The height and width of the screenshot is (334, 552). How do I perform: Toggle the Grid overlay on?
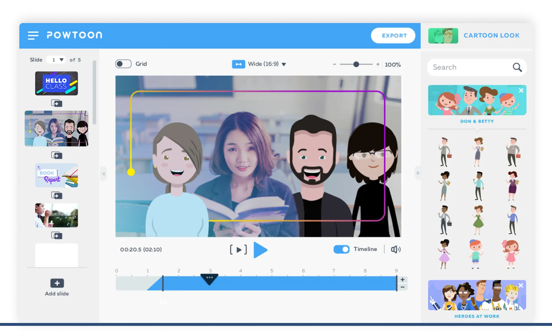tap(123, 64)
